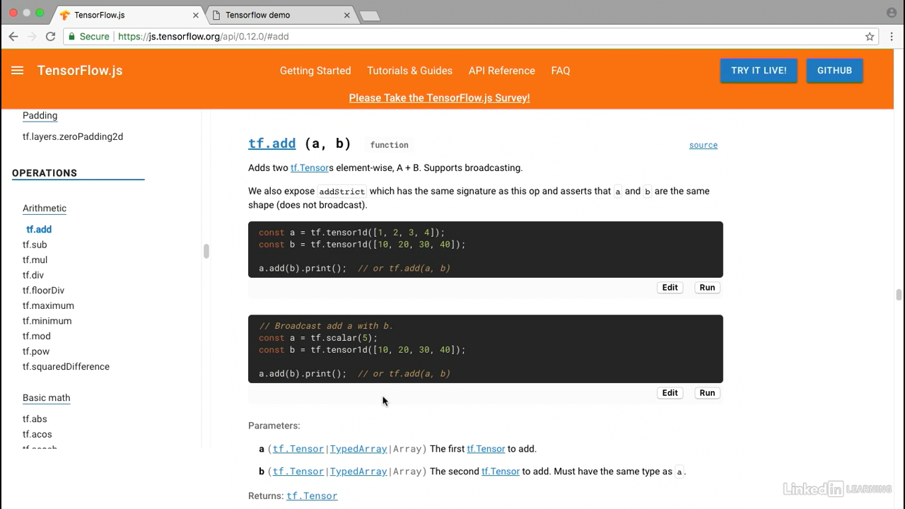
Task: Click the Returns tf.Tensor link
Action: (x=312, y=496)
